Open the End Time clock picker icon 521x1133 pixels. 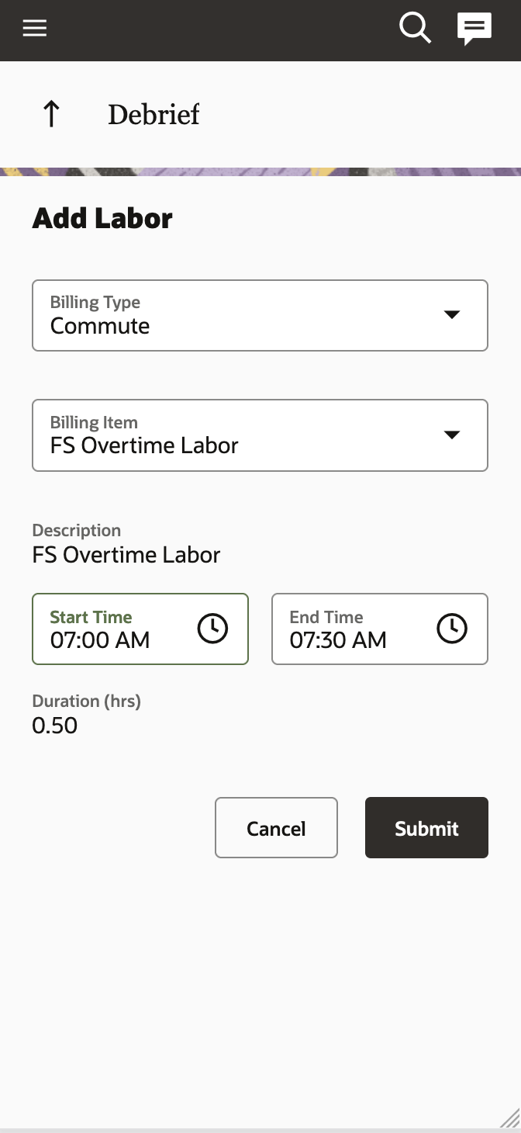[452, 629]
